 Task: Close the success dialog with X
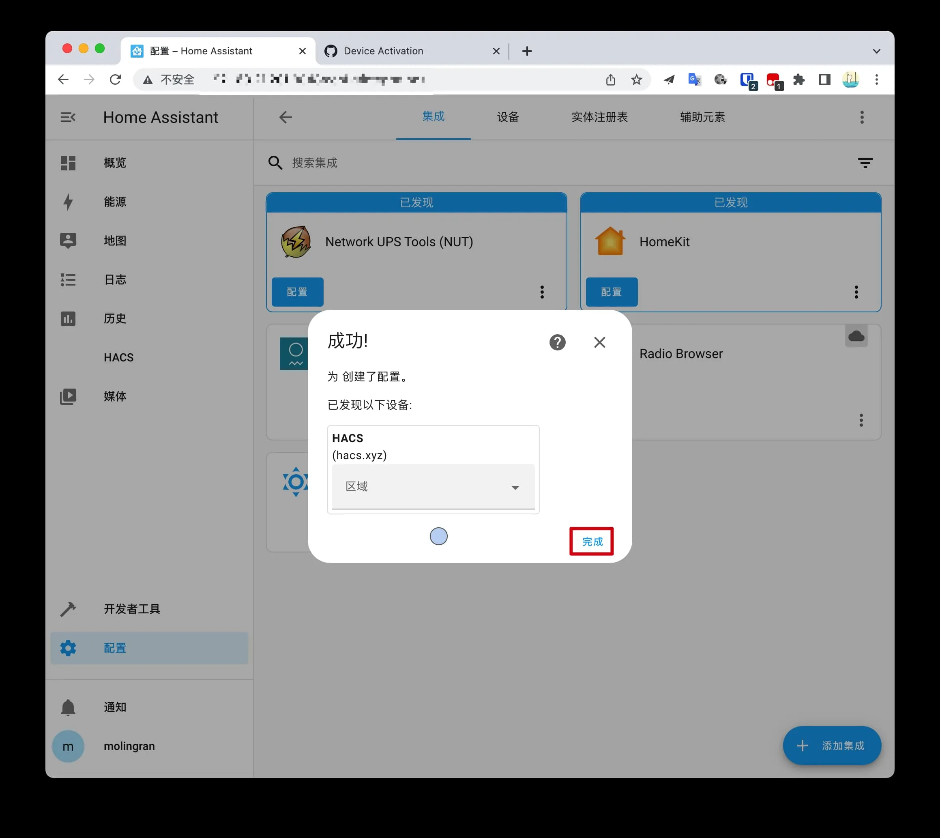pyautogui.click(x=599, y=342)
